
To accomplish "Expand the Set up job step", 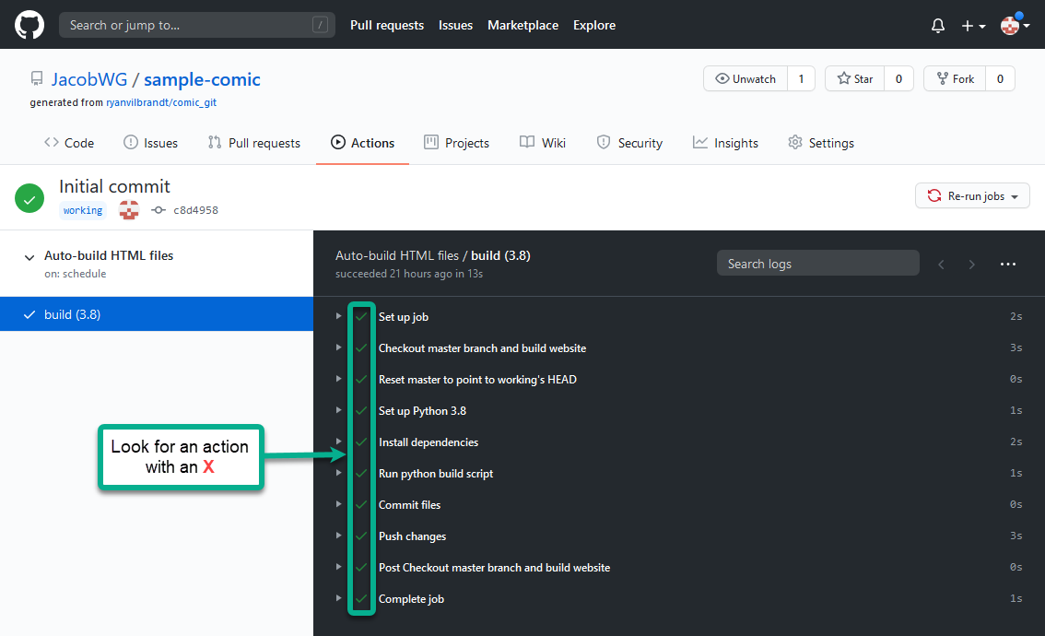I will pos(338,316).
